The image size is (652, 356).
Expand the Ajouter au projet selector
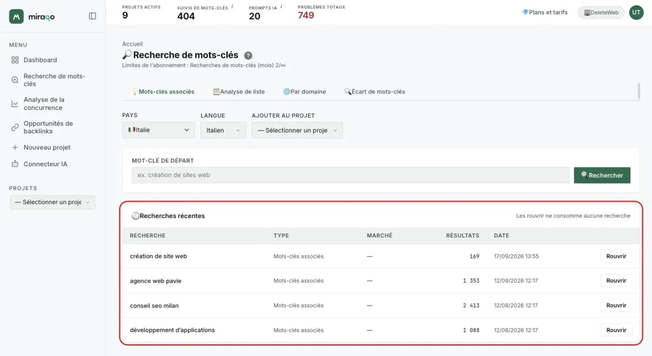point(297,130)
